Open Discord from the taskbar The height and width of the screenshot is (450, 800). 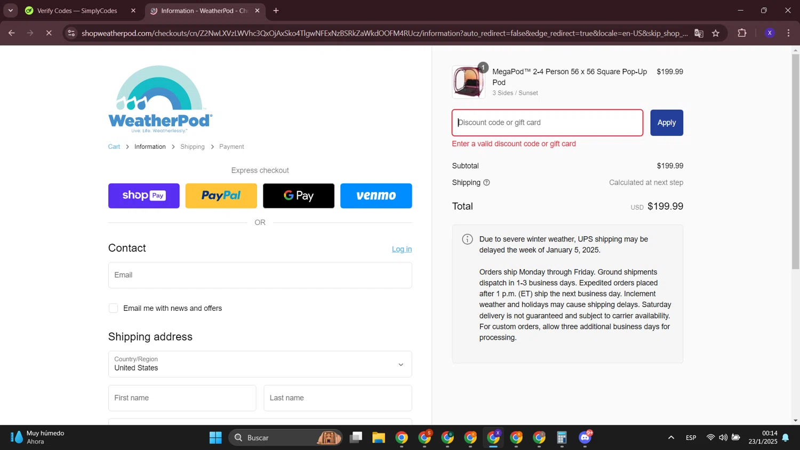pos(585,438)
